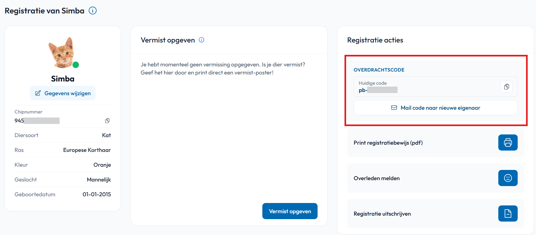Click info icon beside Vermist opgeven heading
The width and height of the screenshot is (536, 235).
(201, 40)
